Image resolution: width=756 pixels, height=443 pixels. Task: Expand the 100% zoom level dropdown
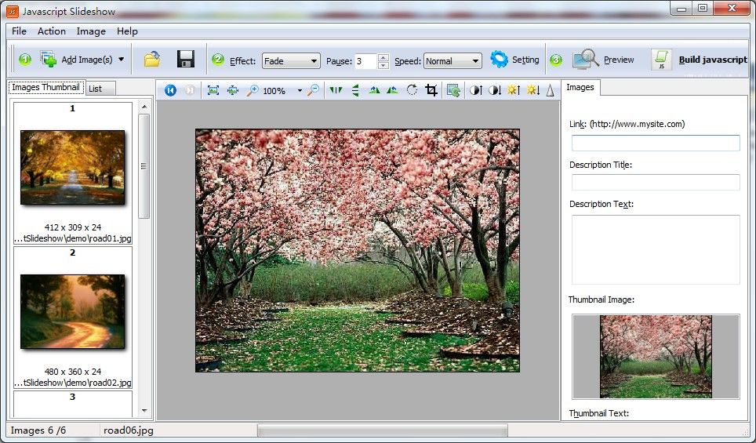point(300,91)
